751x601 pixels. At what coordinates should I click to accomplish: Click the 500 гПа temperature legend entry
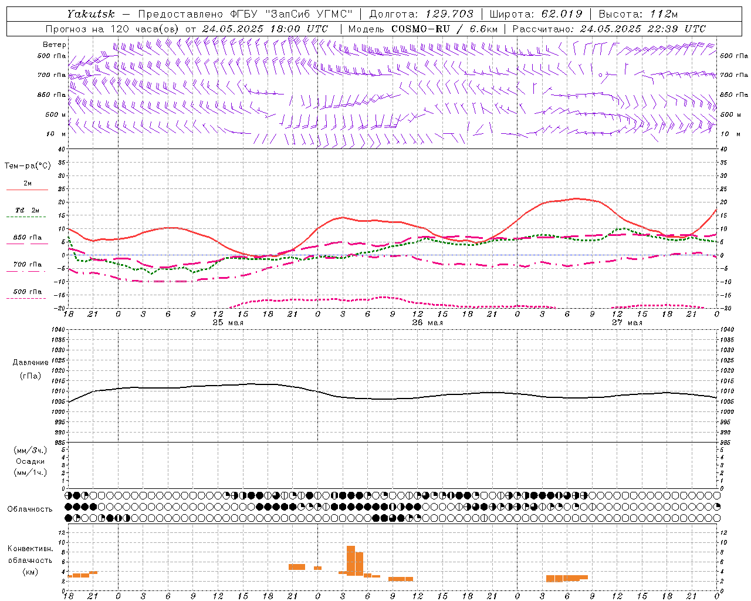pyautogui.click(x=27, y=292)
